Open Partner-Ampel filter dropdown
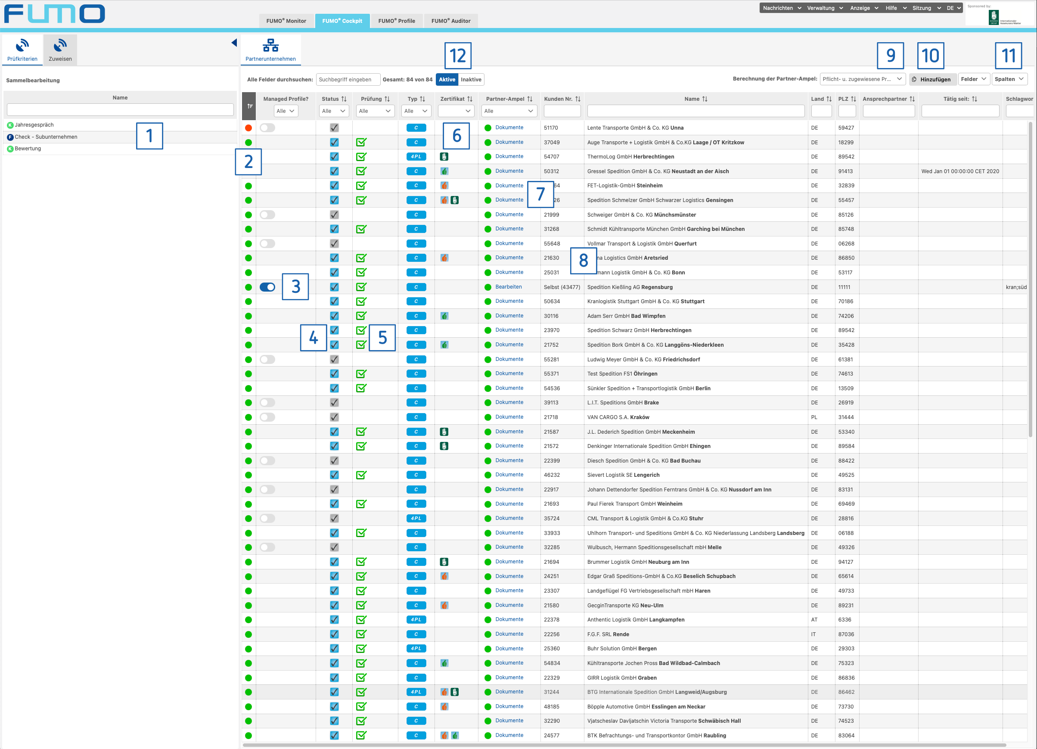Viewport: 1037px width, 749px height. point(509,111)
